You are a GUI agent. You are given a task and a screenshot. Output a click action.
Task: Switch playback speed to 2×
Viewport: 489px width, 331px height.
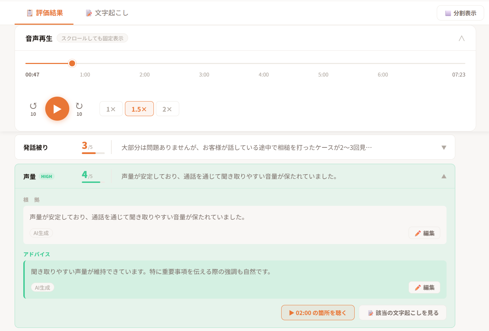167,109
